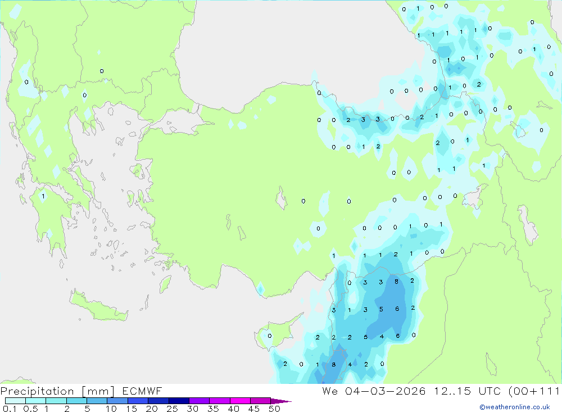Click the forecast offset "(00+111"
This screenshot has height=412, width=562.
[x=534, y=391]
